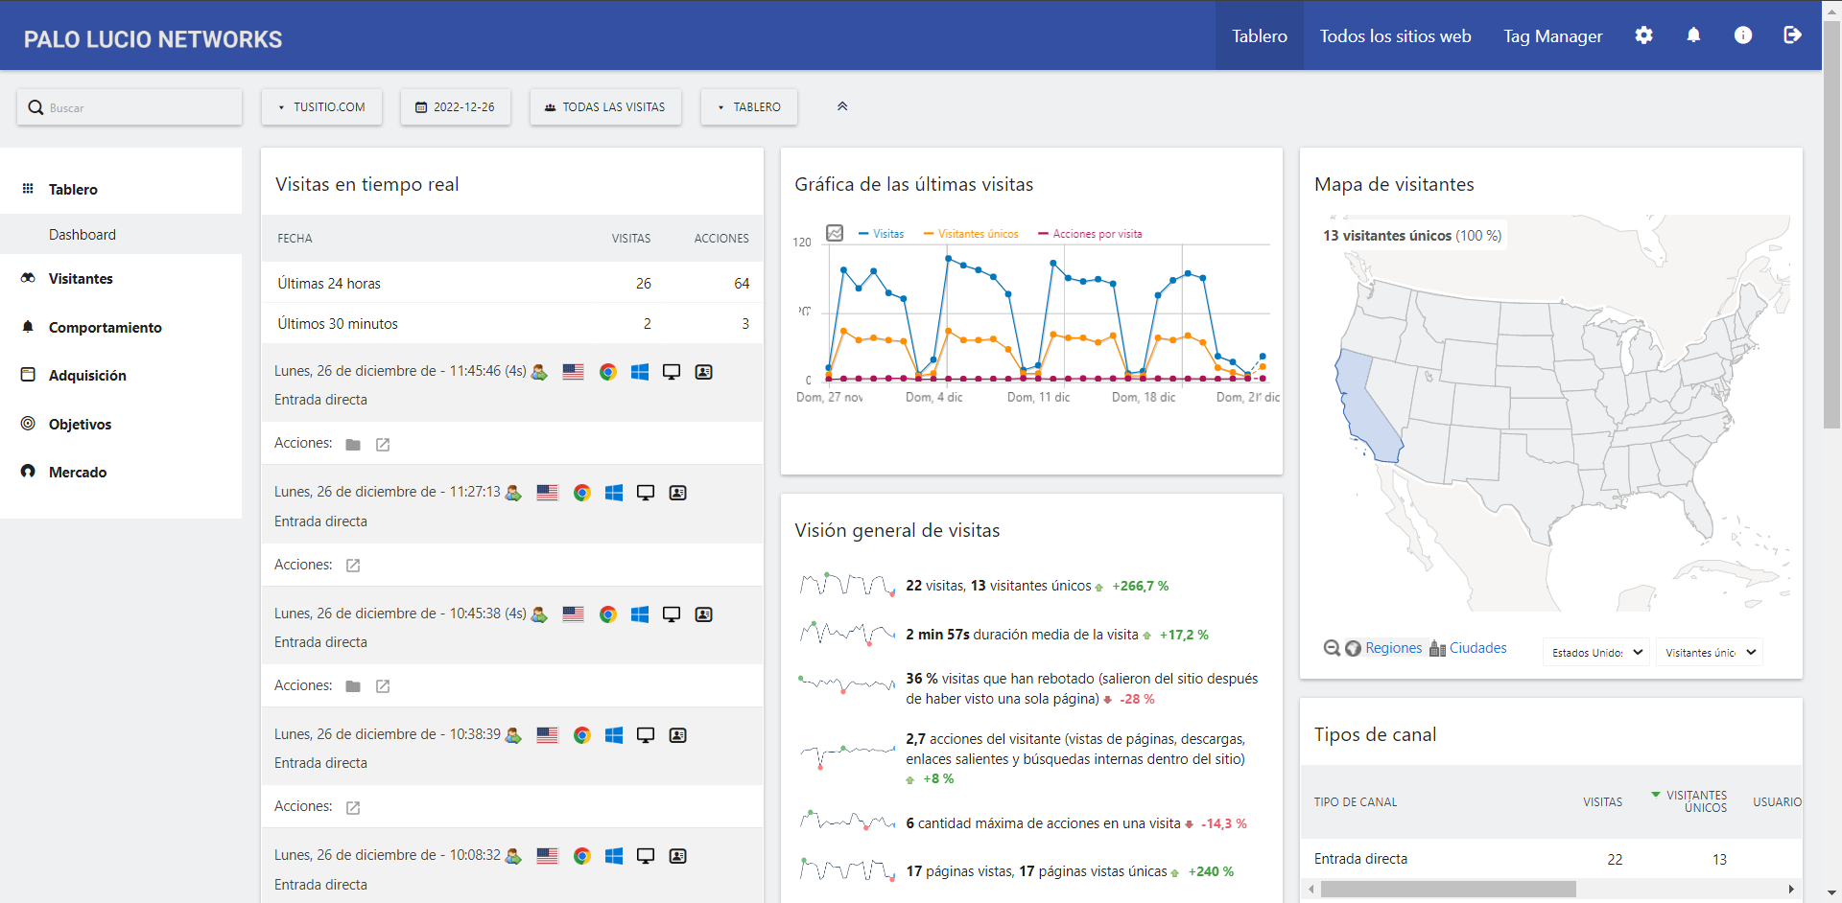Select the Tablero top navigation tab

[1260, 35]
